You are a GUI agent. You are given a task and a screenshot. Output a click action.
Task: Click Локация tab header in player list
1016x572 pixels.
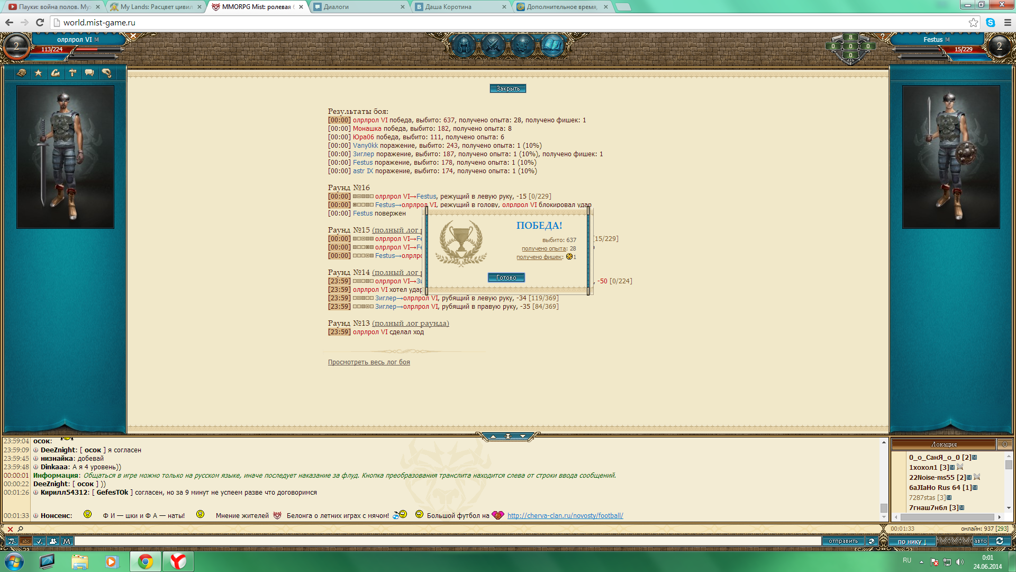pyautogui.click(x=944, y=444)
